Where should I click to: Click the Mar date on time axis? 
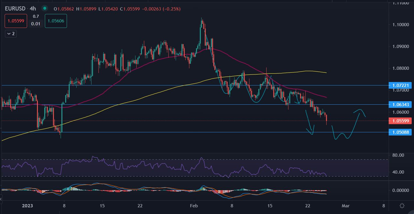pyautogui.click(x=346, y=206)
